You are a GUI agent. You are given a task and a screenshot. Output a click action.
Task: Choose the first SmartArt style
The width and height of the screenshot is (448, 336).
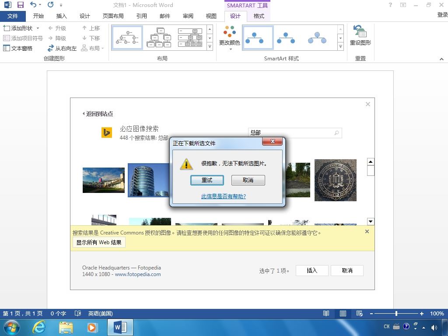(x=258, y=38)
